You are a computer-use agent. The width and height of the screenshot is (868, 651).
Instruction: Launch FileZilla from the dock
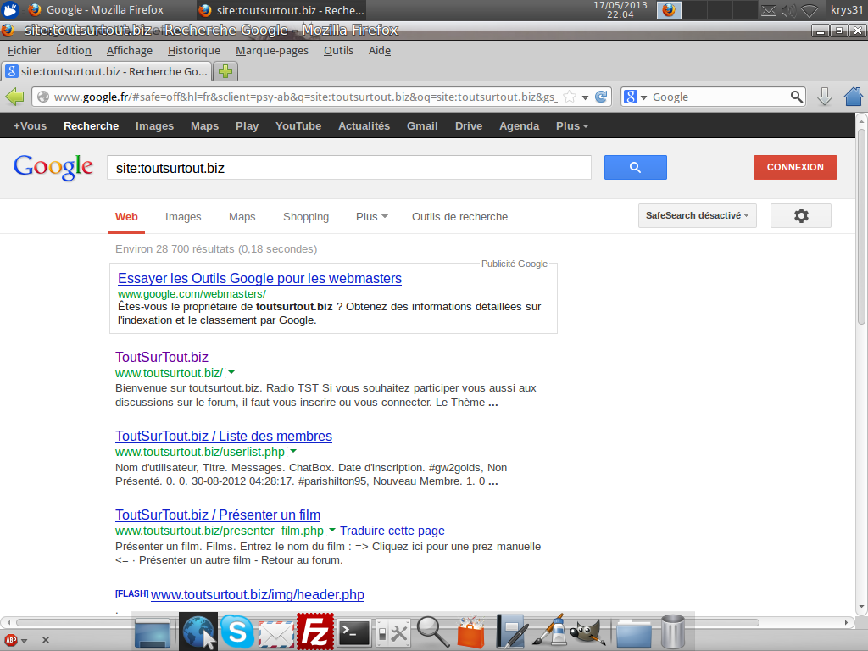[315, 632]
